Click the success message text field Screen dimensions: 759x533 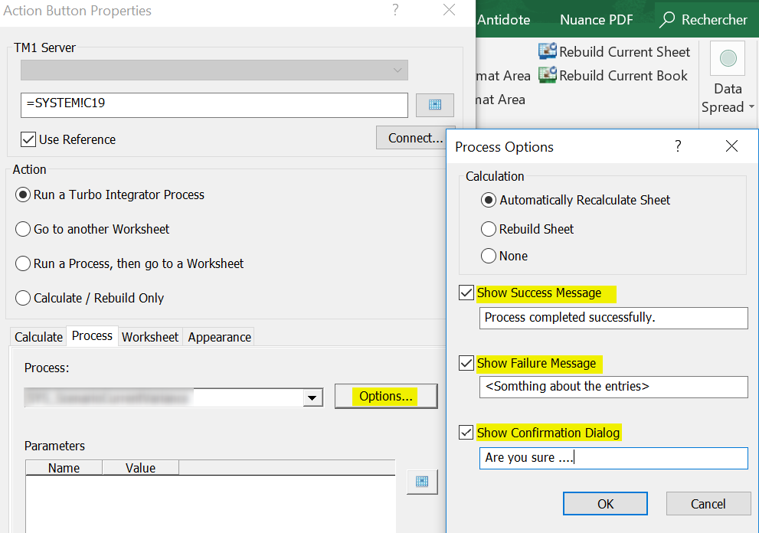coord(613,318)
